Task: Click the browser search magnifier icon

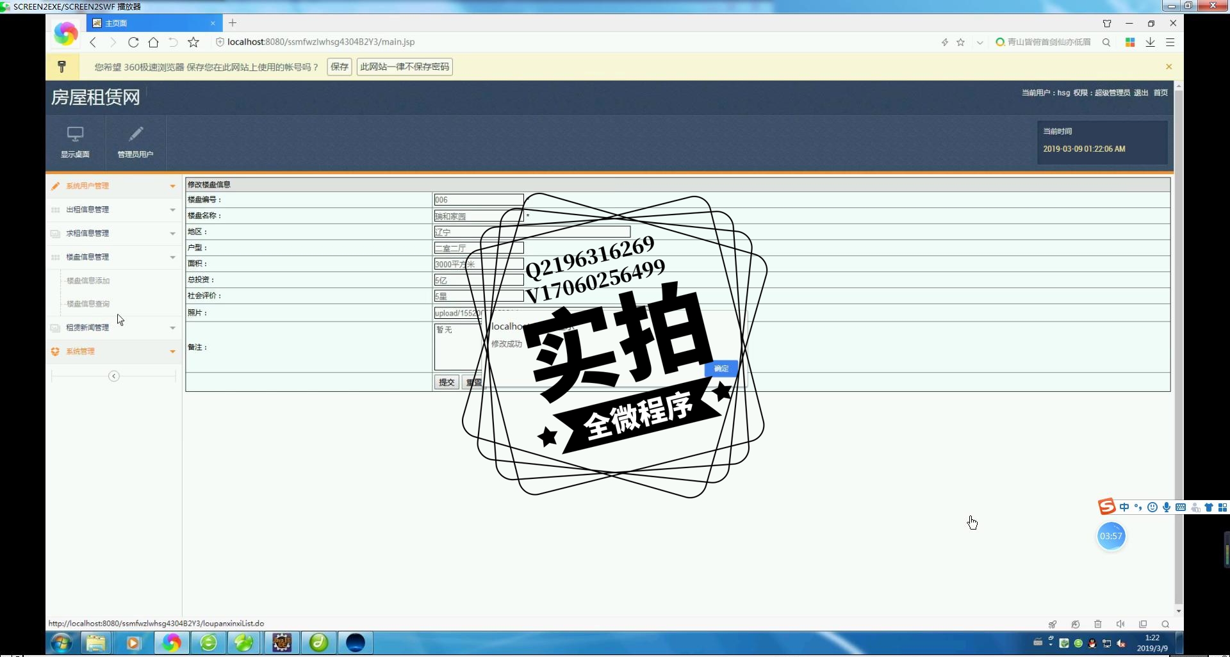Action: (1106, 42)
